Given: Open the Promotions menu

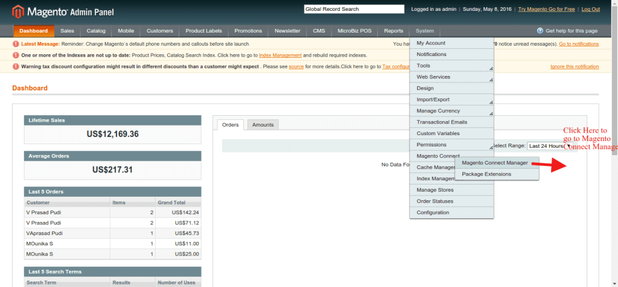Looking at the screenshot, I should click(x=248, y=31).
